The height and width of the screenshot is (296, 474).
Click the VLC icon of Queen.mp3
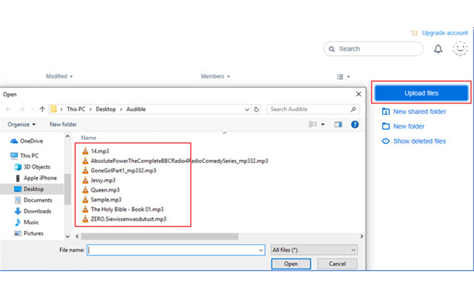coord(85,190)
